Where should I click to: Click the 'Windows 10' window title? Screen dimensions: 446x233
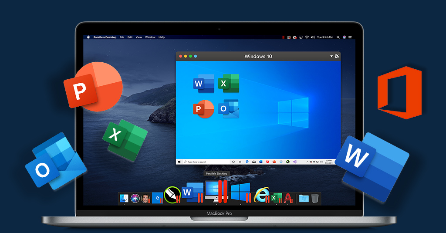258,56
